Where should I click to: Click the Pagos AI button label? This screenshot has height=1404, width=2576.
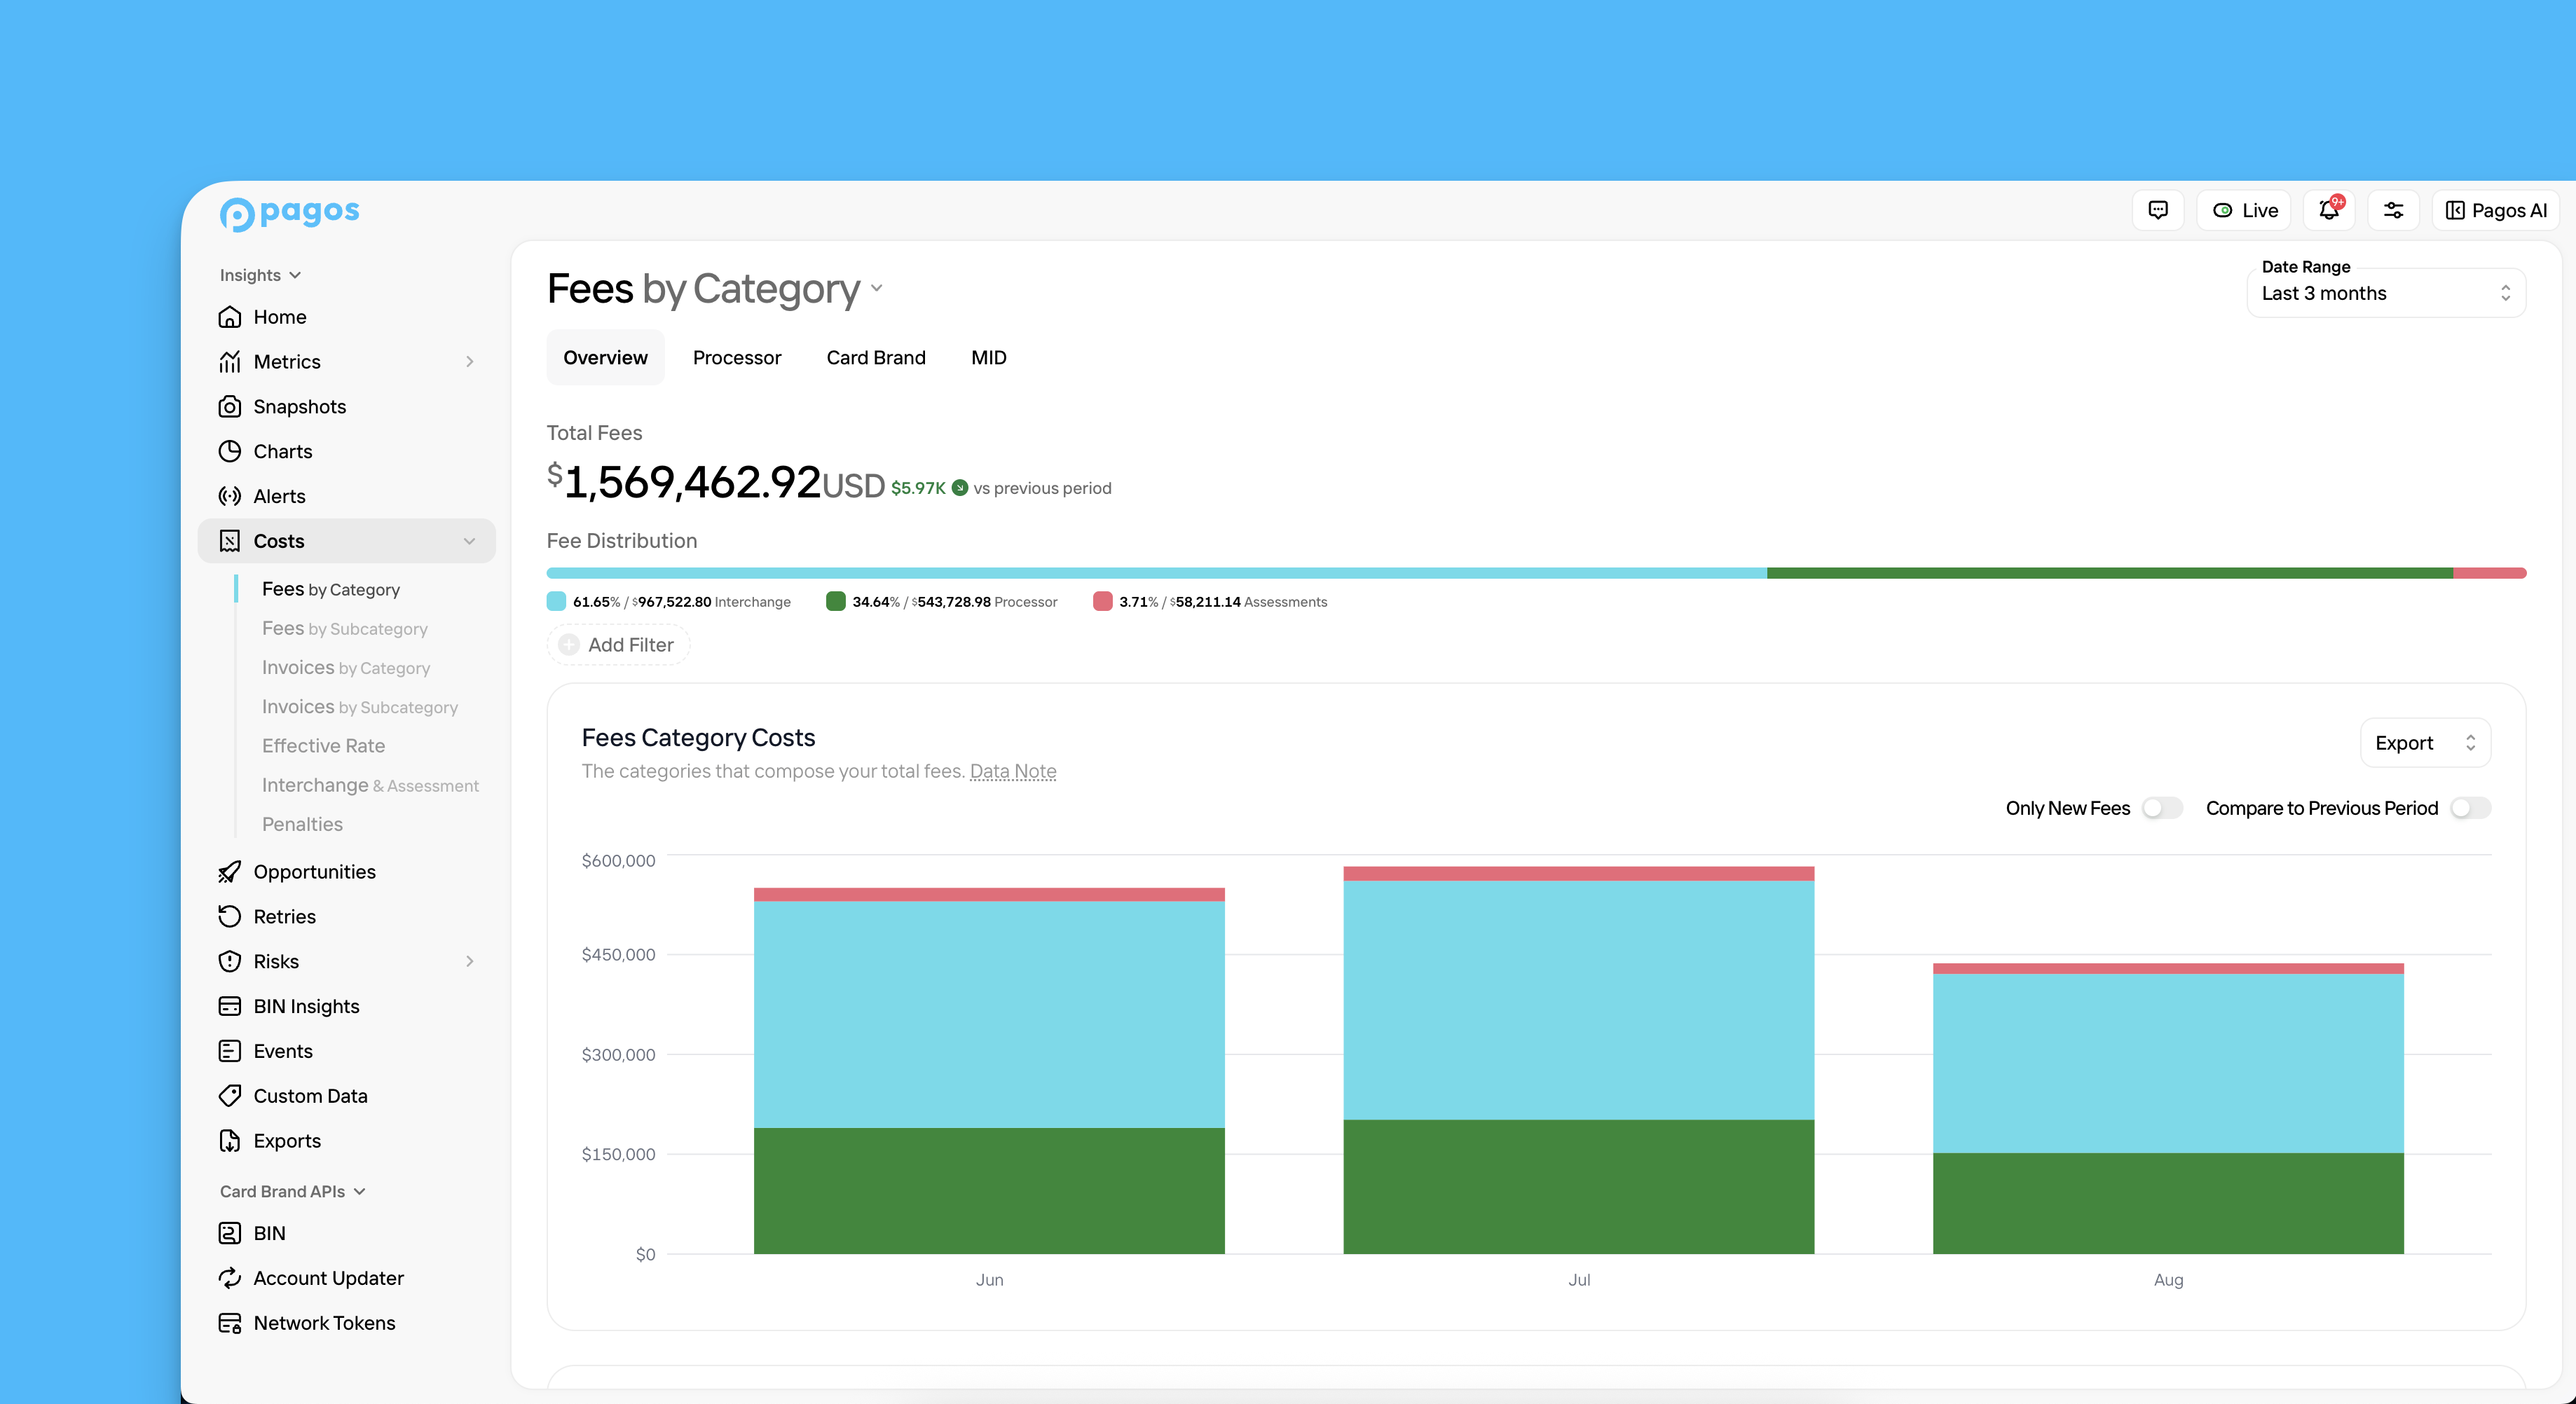pos(2509,210)
